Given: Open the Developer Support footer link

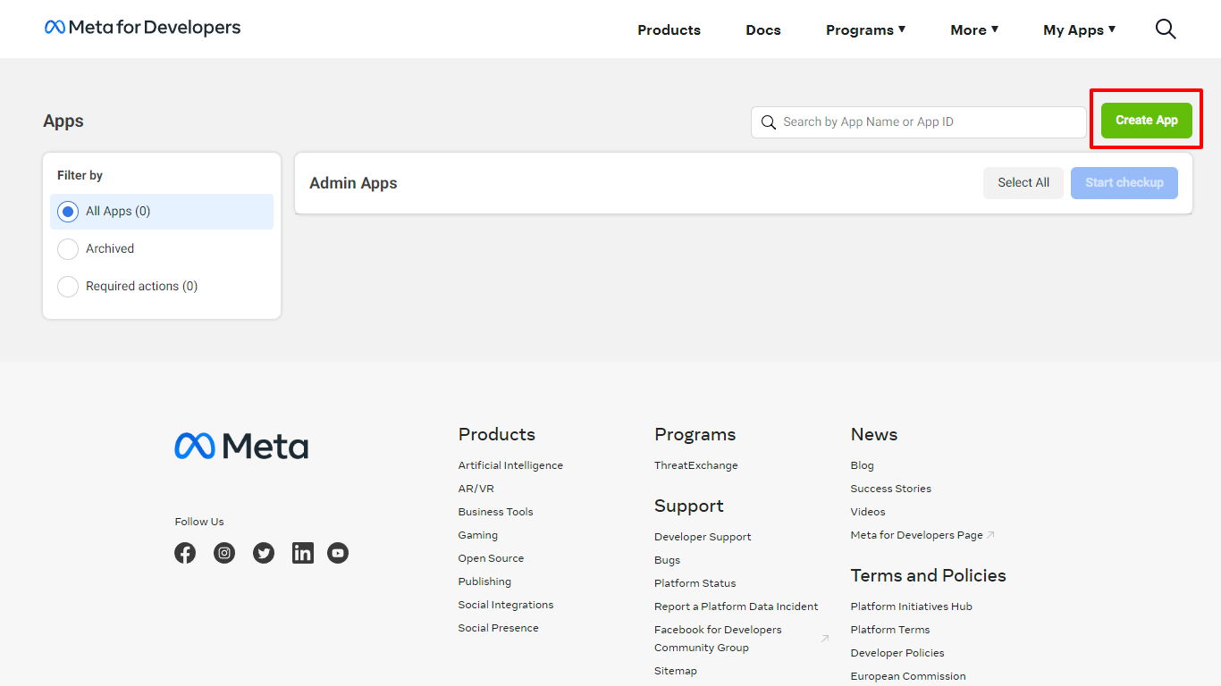Looking at the screenshot, I should click(703, 537).
